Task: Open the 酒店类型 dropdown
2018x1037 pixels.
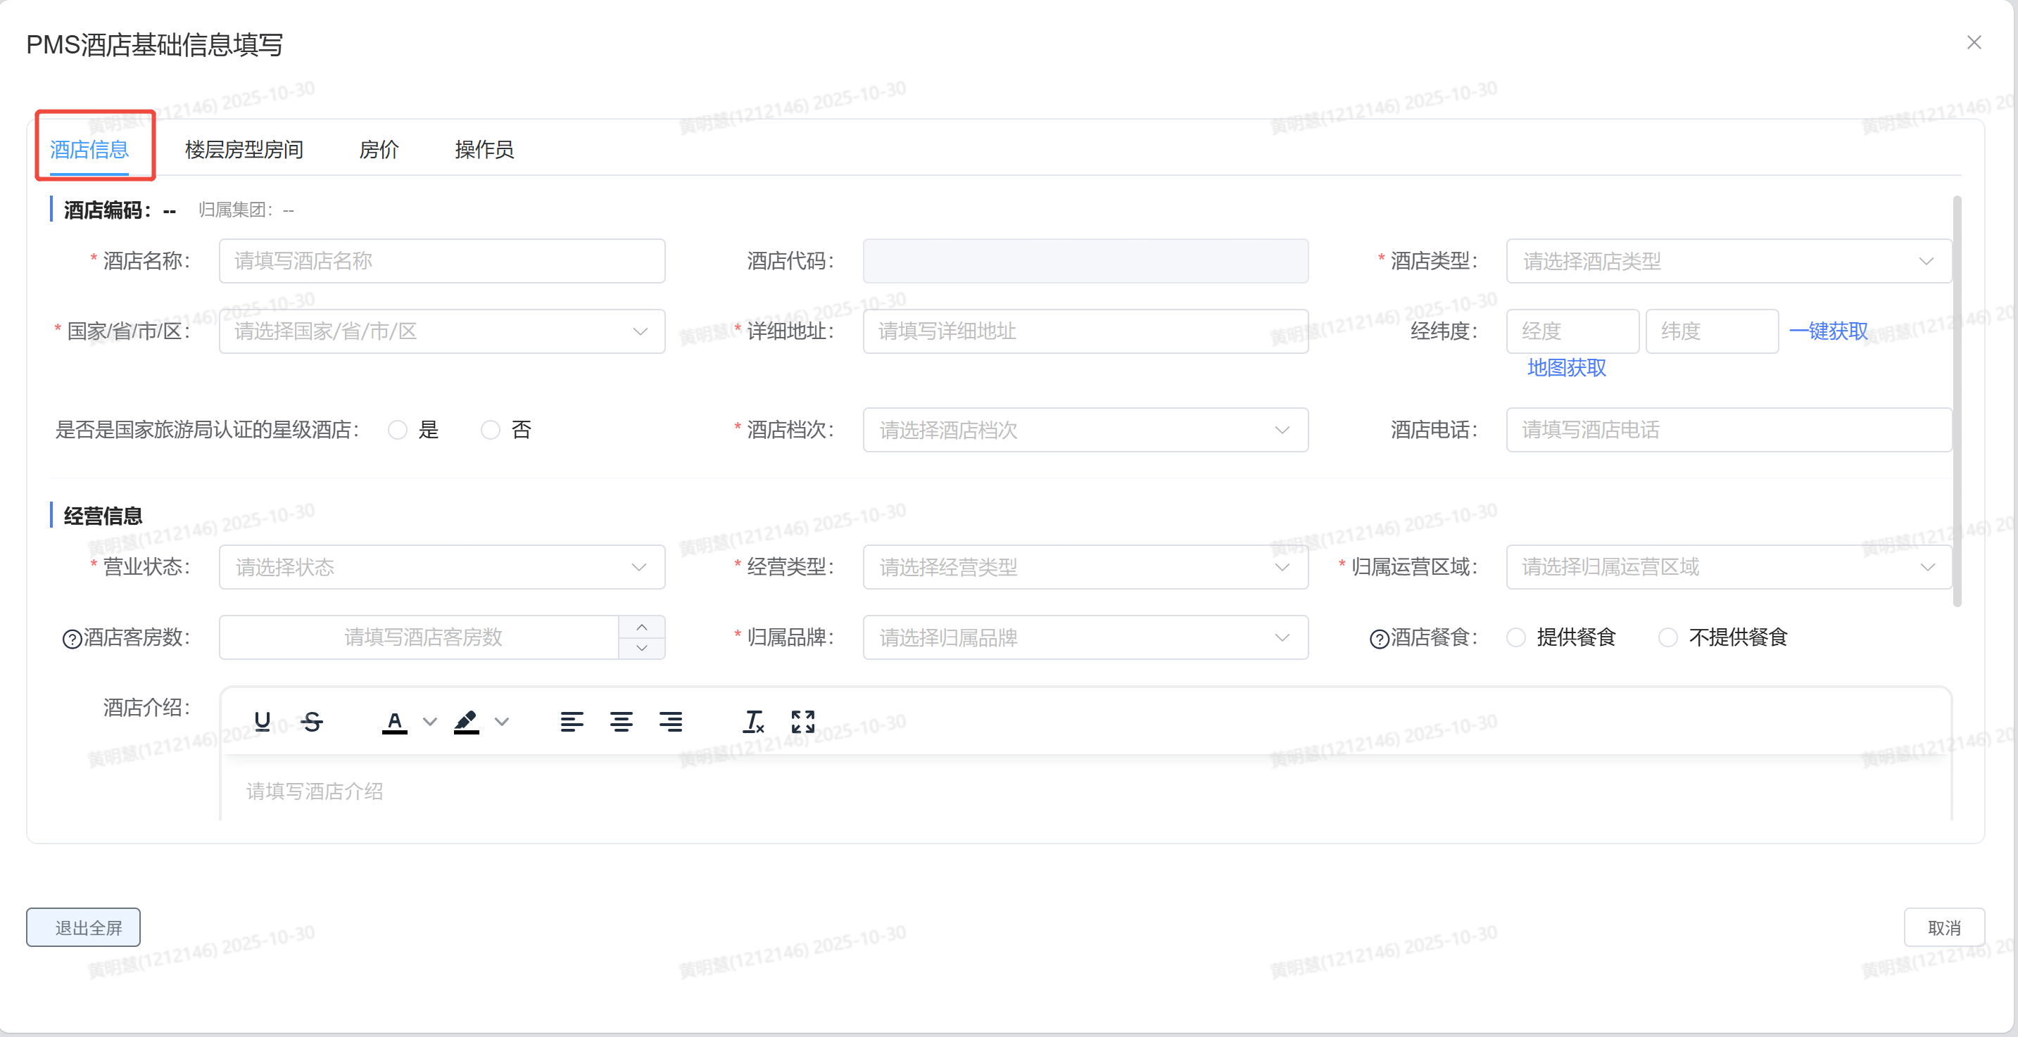Action: 1728,261
